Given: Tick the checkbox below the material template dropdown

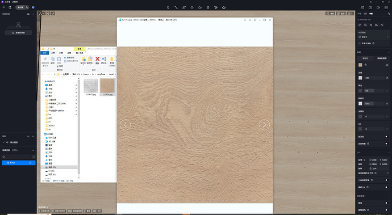Looking at the screenshot, I should point(360,43).
